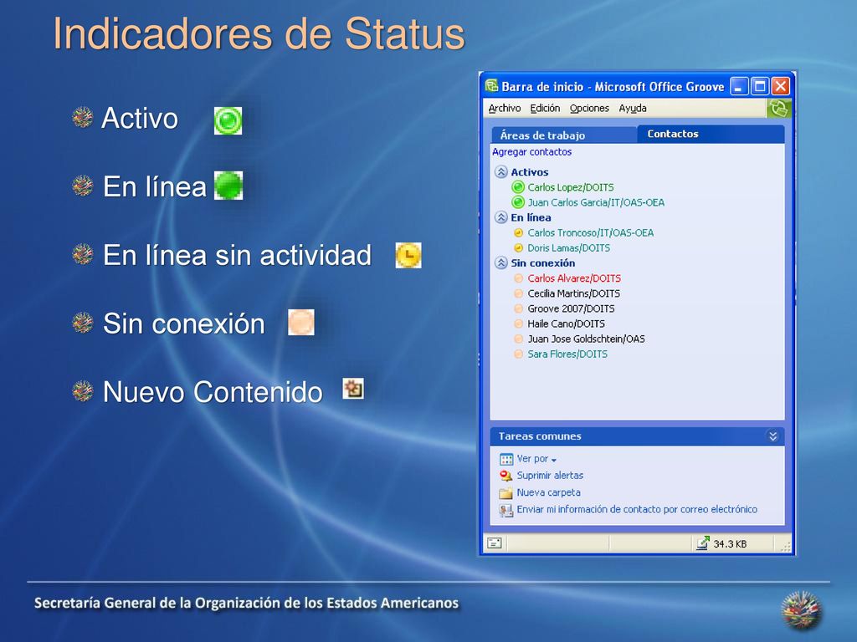
Task: Click the Nuevo Contenido icon on slide
Action: (x=353, y=390)
